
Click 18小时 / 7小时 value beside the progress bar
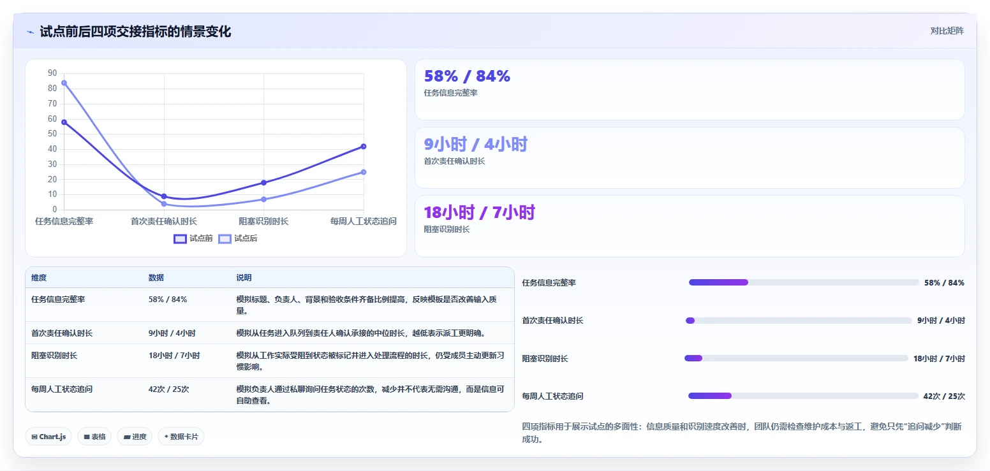[939, 359]
